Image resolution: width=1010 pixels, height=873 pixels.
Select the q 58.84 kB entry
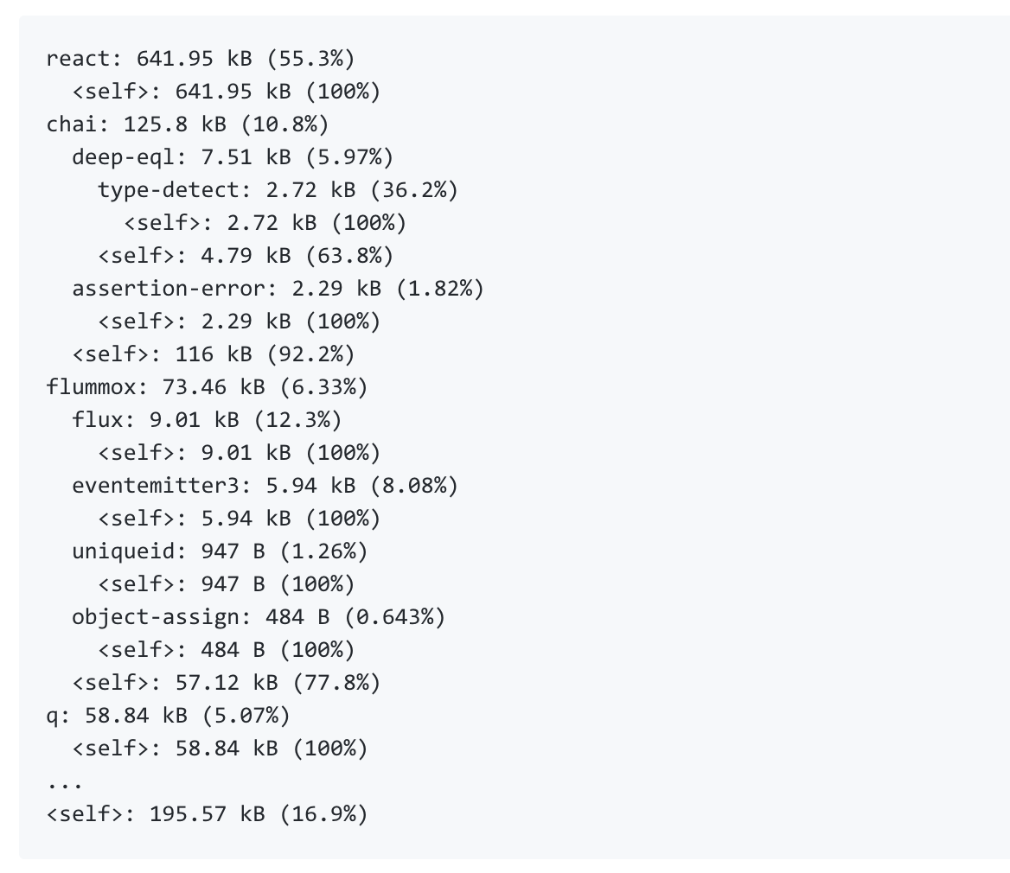(168, 716)
